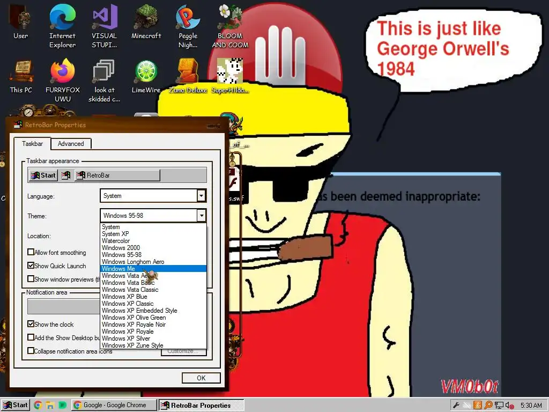Select Windows XP Royale Noir theme

[x=153, y=325]
